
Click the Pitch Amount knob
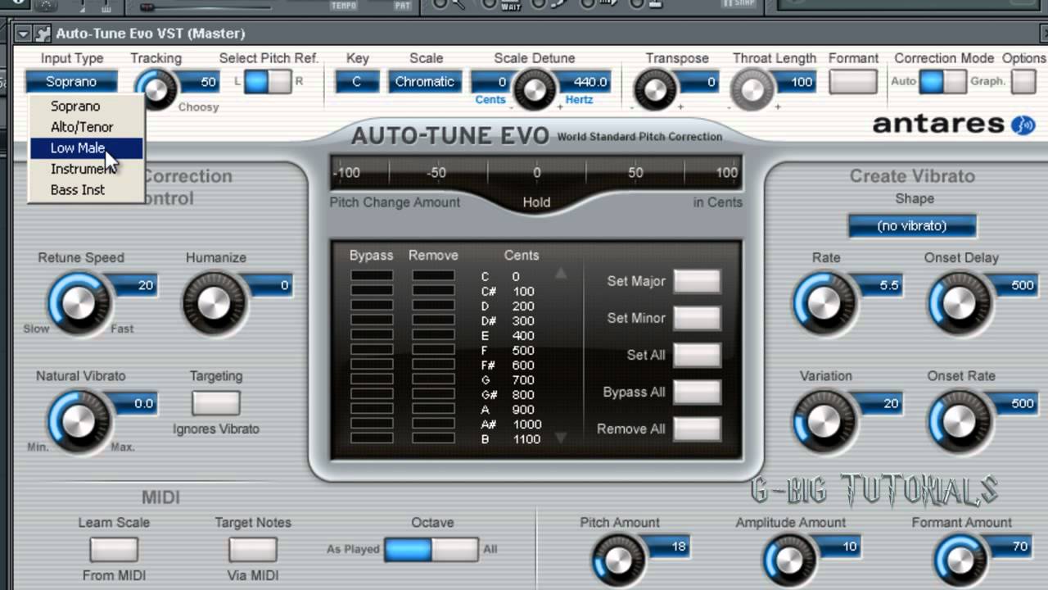pyautogui.click(x=619, y=561)
